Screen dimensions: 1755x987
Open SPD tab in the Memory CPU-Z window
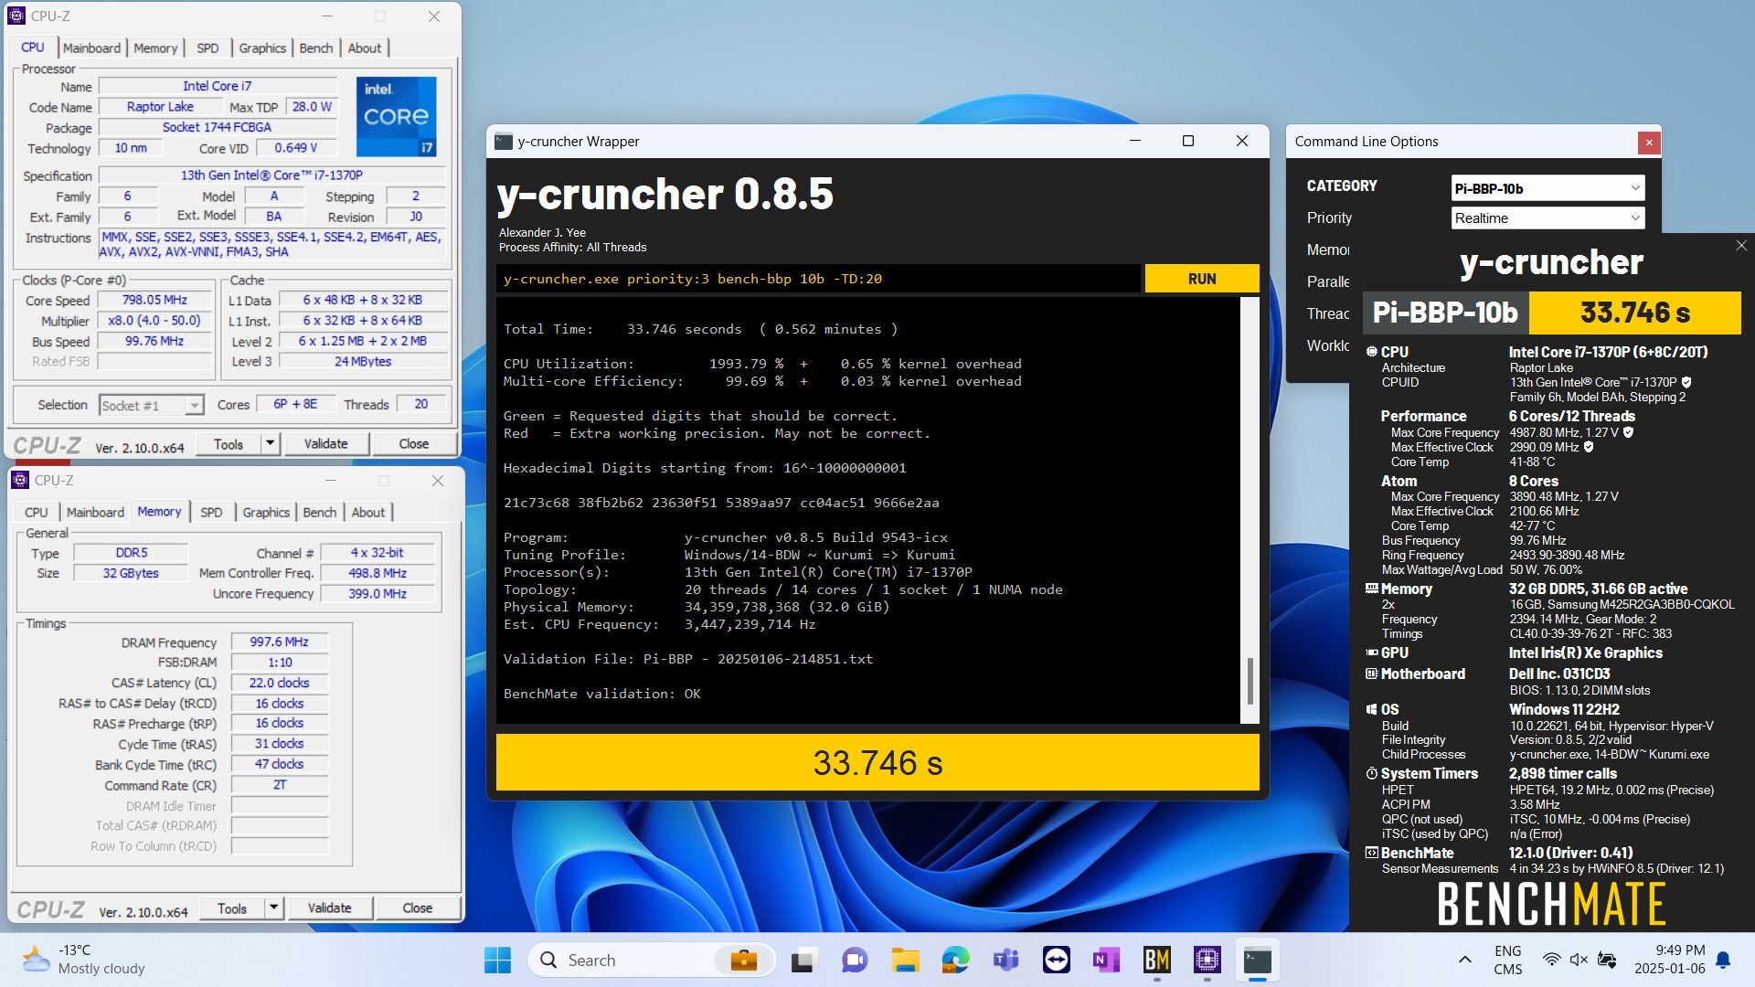point(211,512)
